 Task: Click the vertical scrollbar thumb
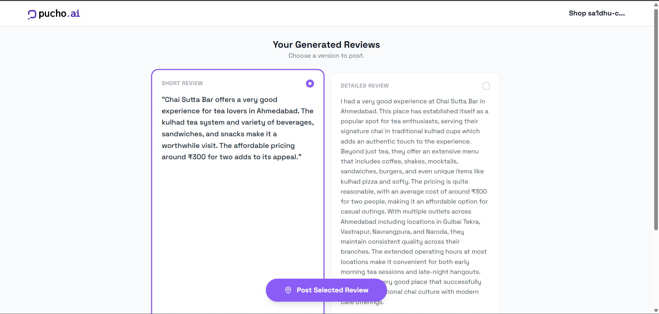tap(656, 120)
